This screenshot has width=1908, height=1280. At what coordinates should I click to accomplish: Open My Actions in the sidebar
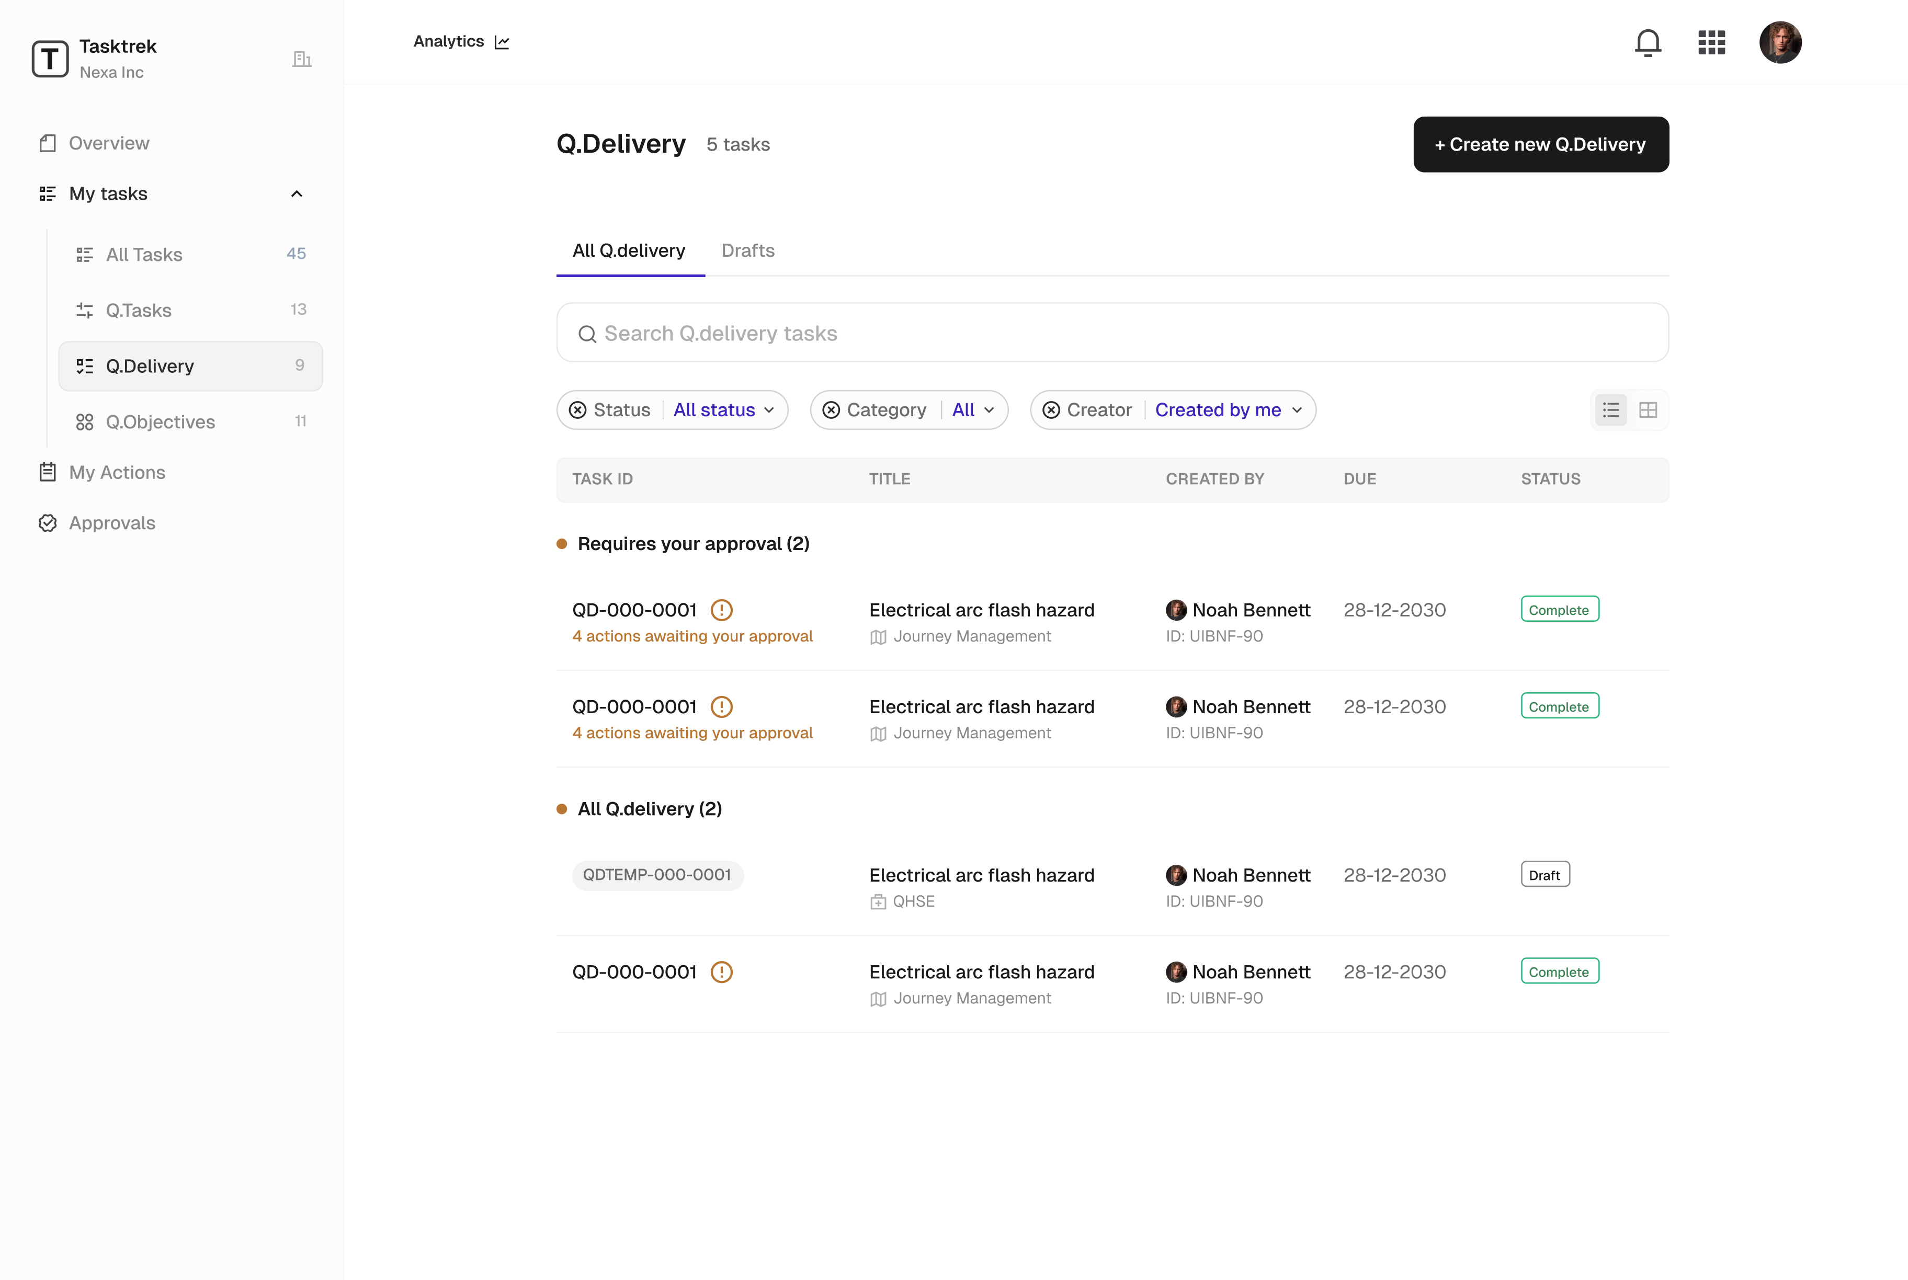pyautogui.click(x=102, y=472)
